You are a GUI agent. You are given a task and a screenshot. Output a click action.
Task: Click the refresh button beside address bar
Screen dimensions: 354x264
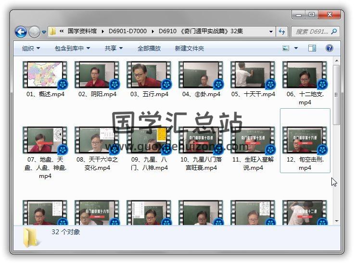pos(282,32)
